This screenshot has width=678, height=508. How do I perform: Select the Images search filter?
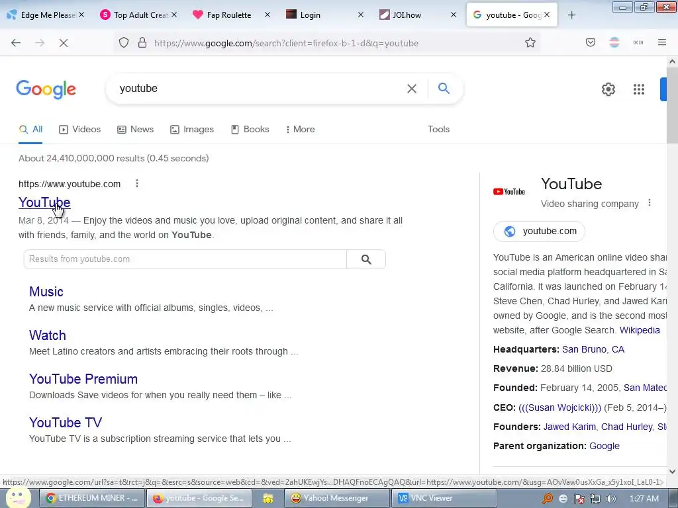(x=192, y=129)
